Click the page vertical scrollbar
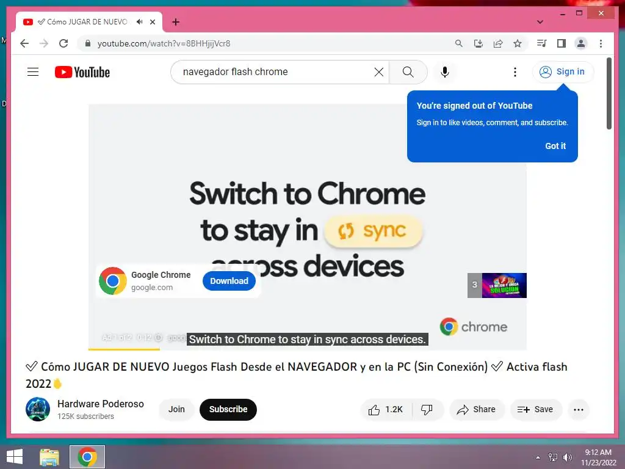Viewport: 625px width, 469px height. coord(609,93)
